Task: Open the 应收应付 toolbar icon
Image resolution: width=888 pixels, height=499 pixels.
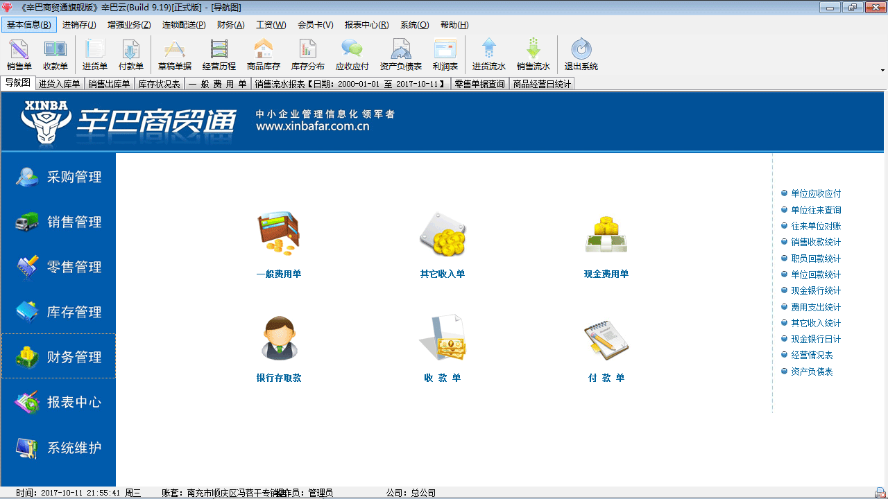Action: point(352,55)
